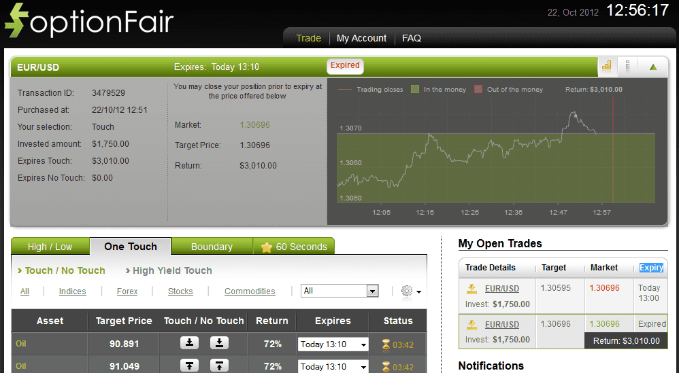The image size is (679, 373).
Task: Click the Target column header in My Open Trades
Action: [554, 268]
